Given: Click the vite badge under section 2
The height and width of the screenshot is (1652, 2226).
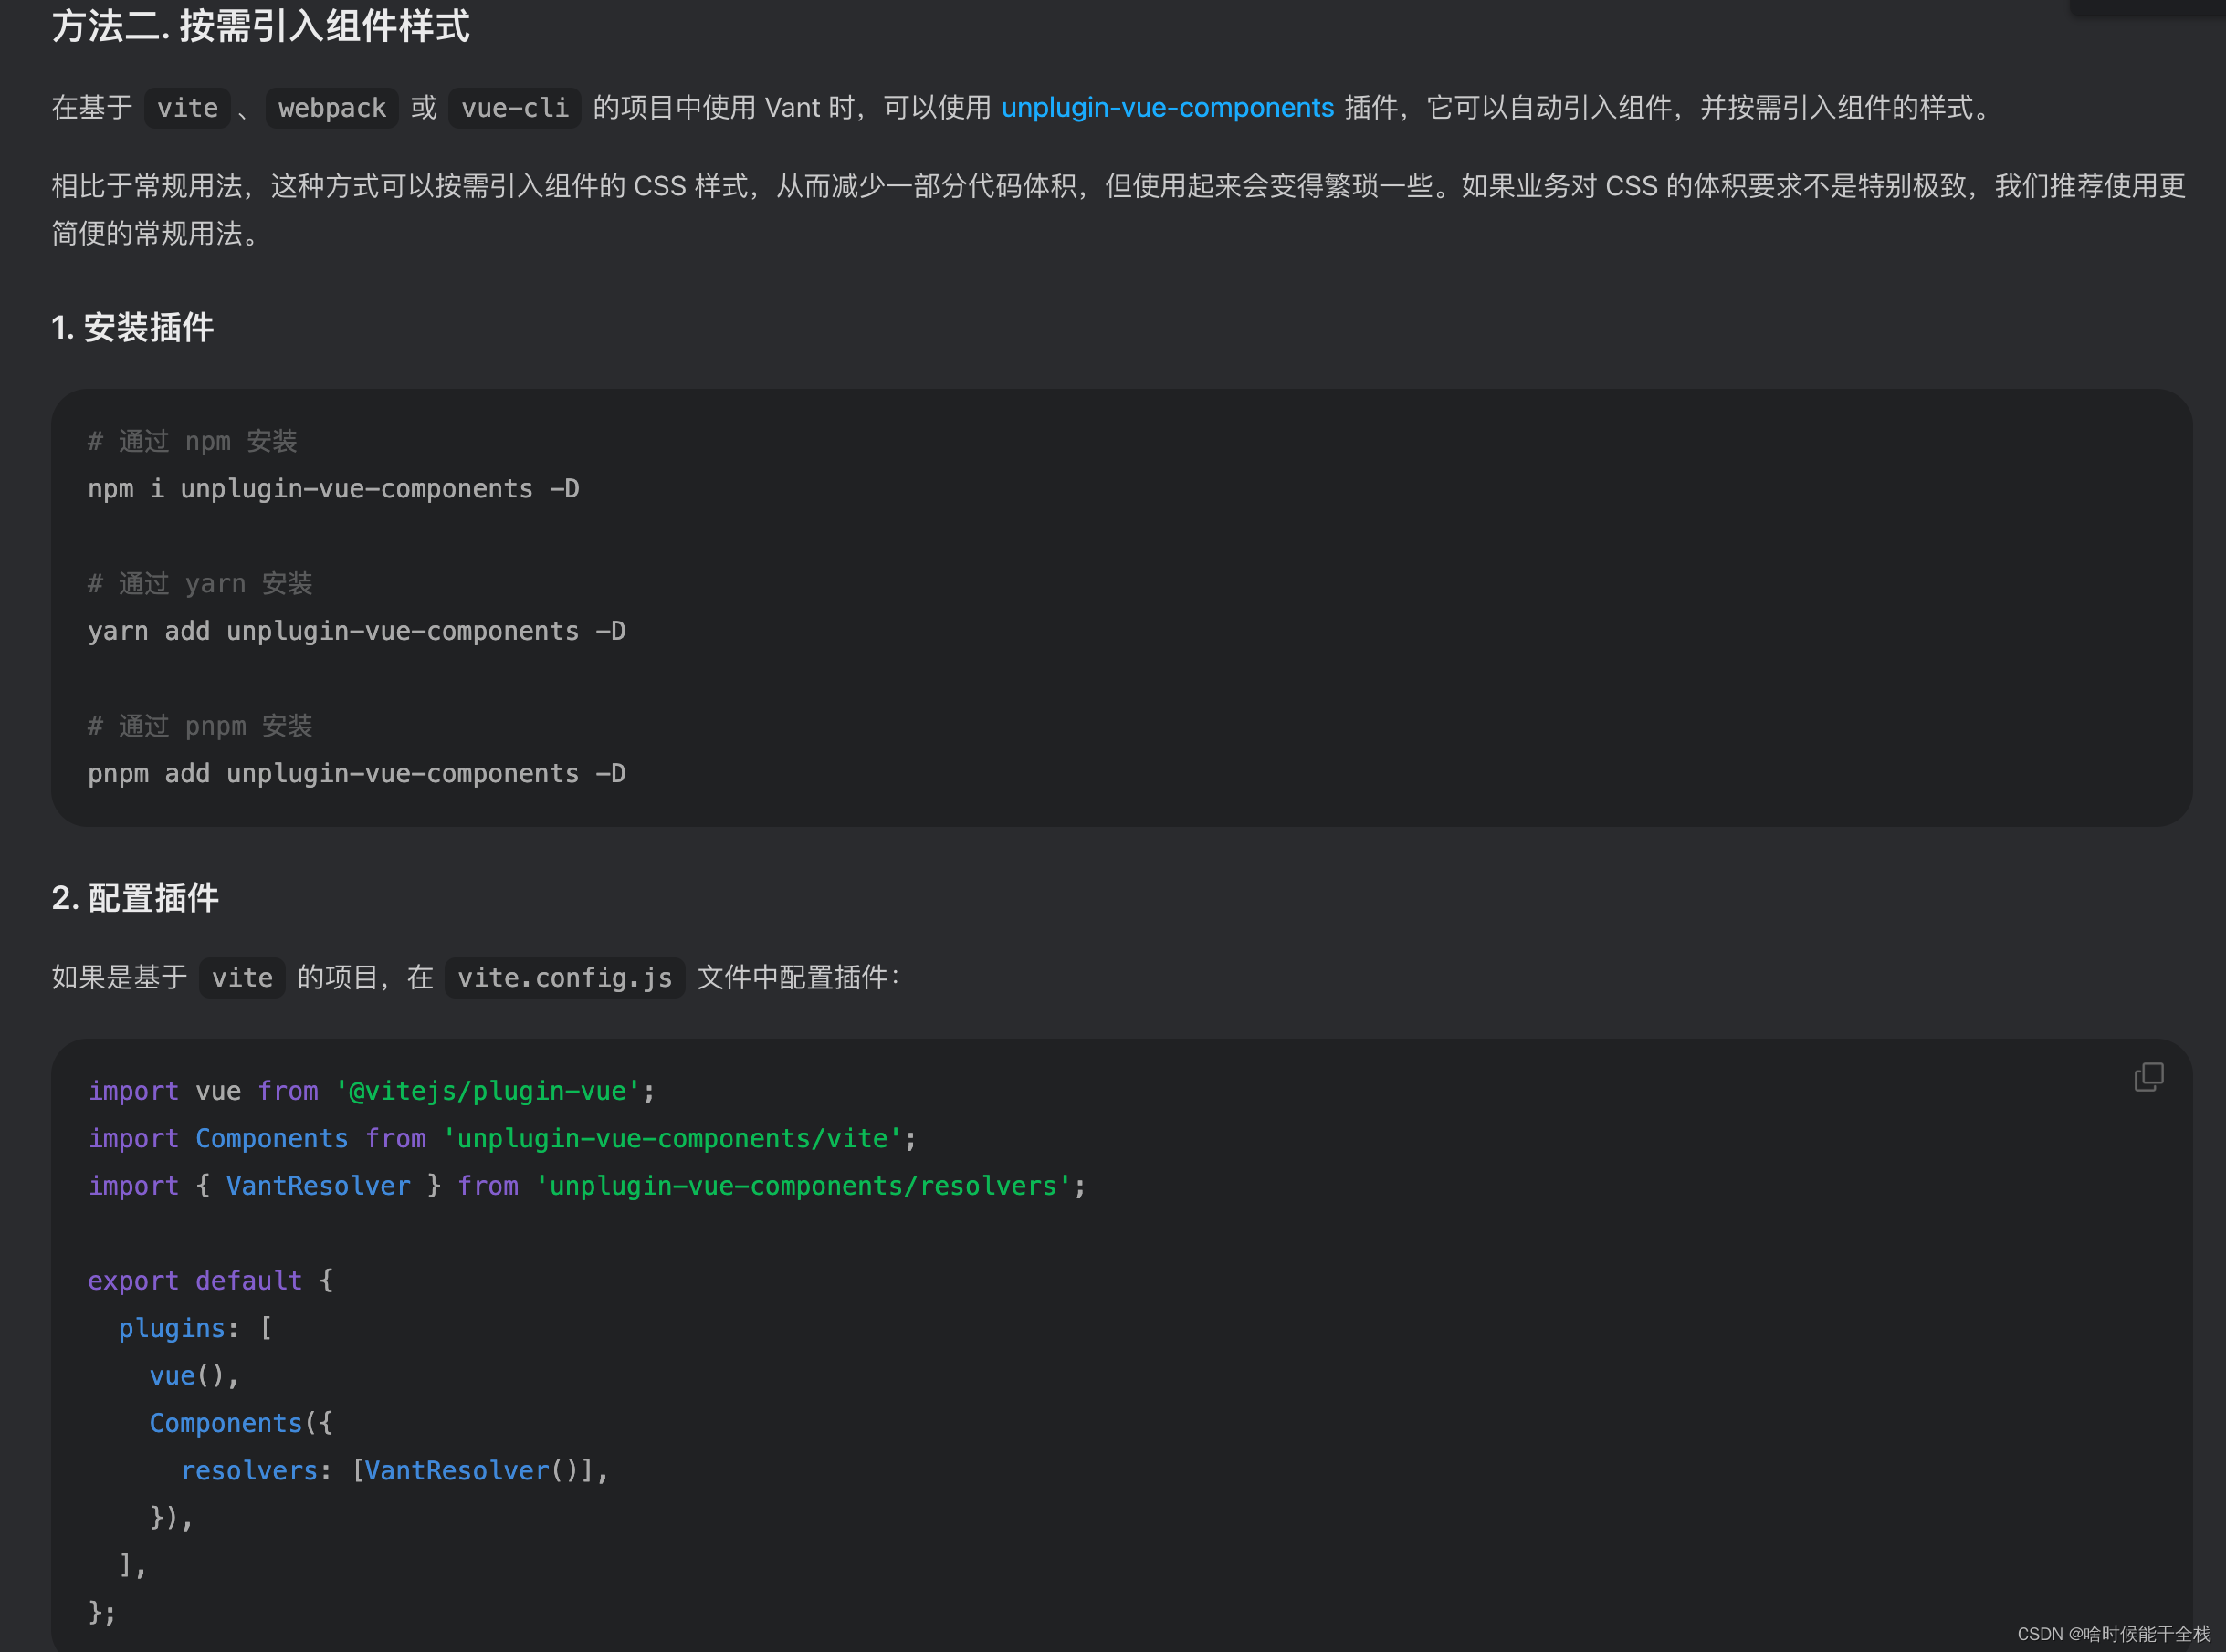Looking at the screenshot, I should click(x=241, y=978).
